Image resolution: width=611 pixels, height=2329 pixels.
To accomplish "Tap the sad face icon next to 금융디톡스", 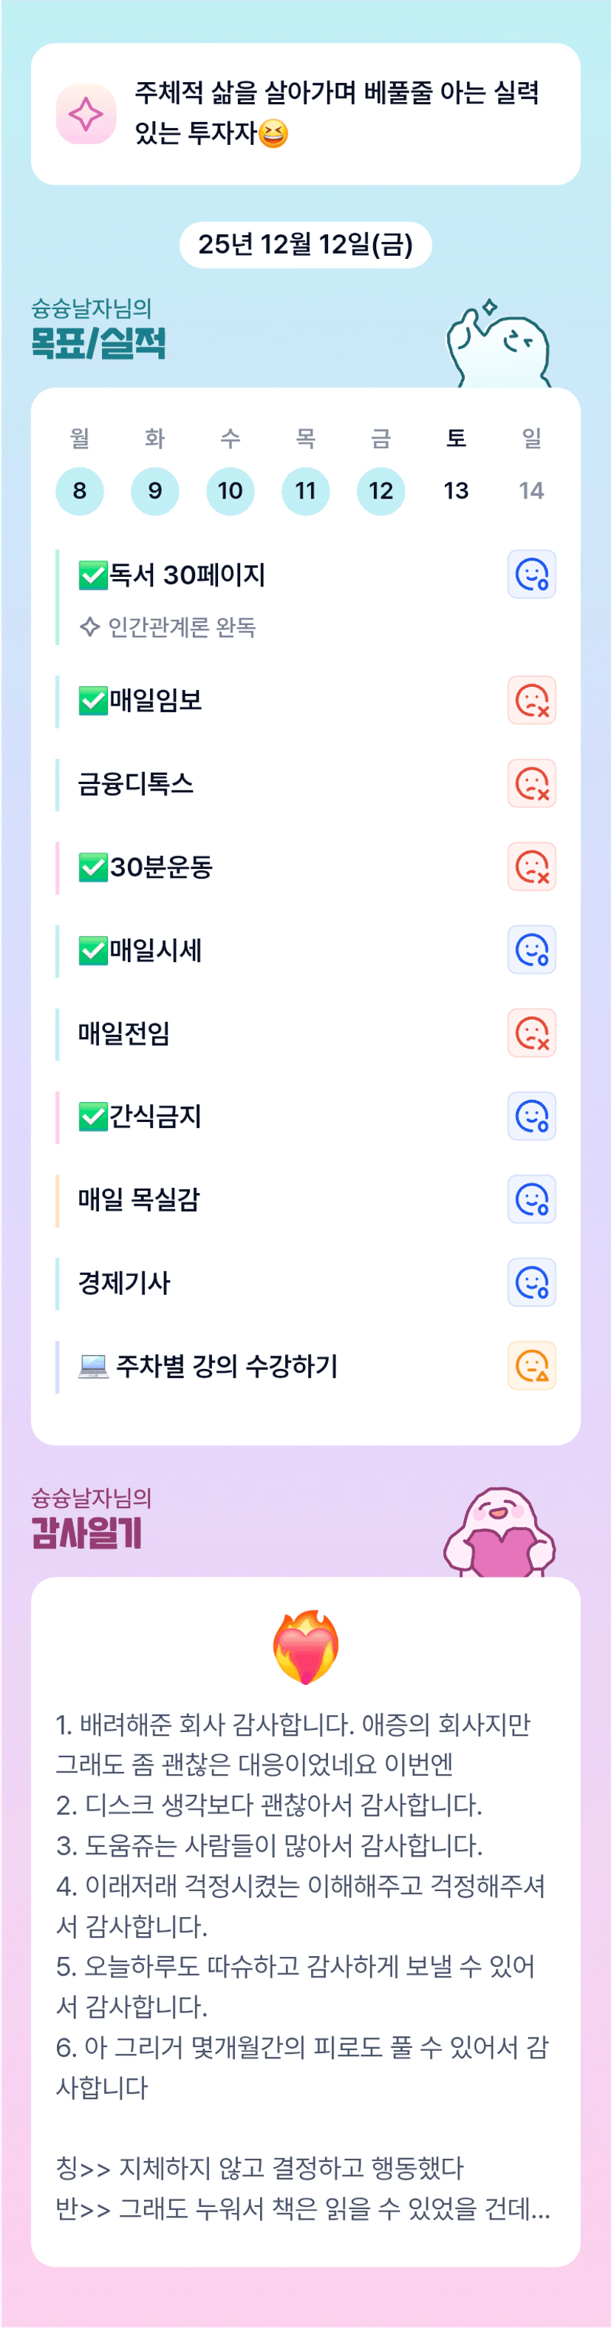I will click(x=530, y=783).
